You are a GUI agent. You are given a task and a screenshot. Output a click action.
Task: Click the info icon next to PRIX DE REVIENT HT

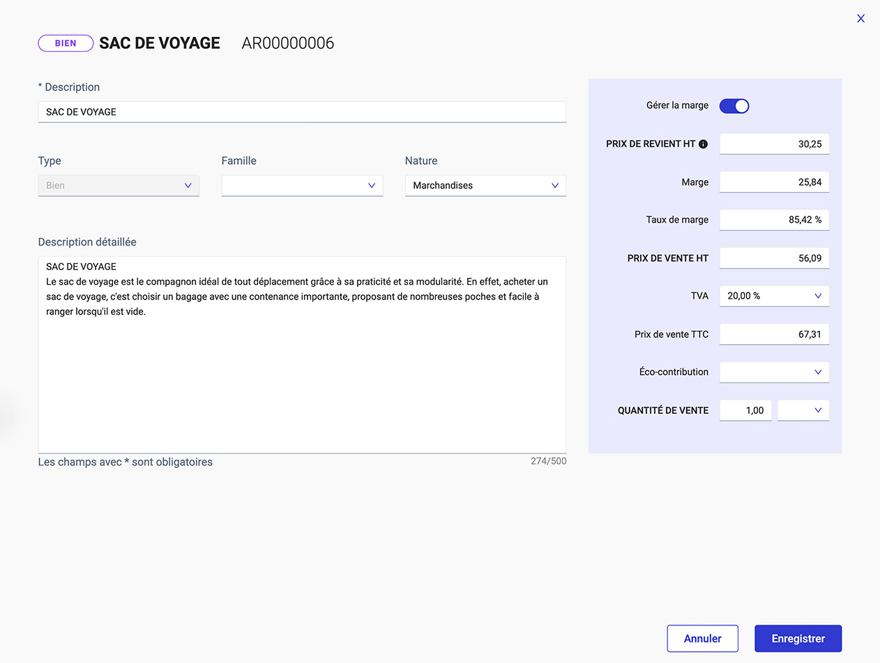703,144
